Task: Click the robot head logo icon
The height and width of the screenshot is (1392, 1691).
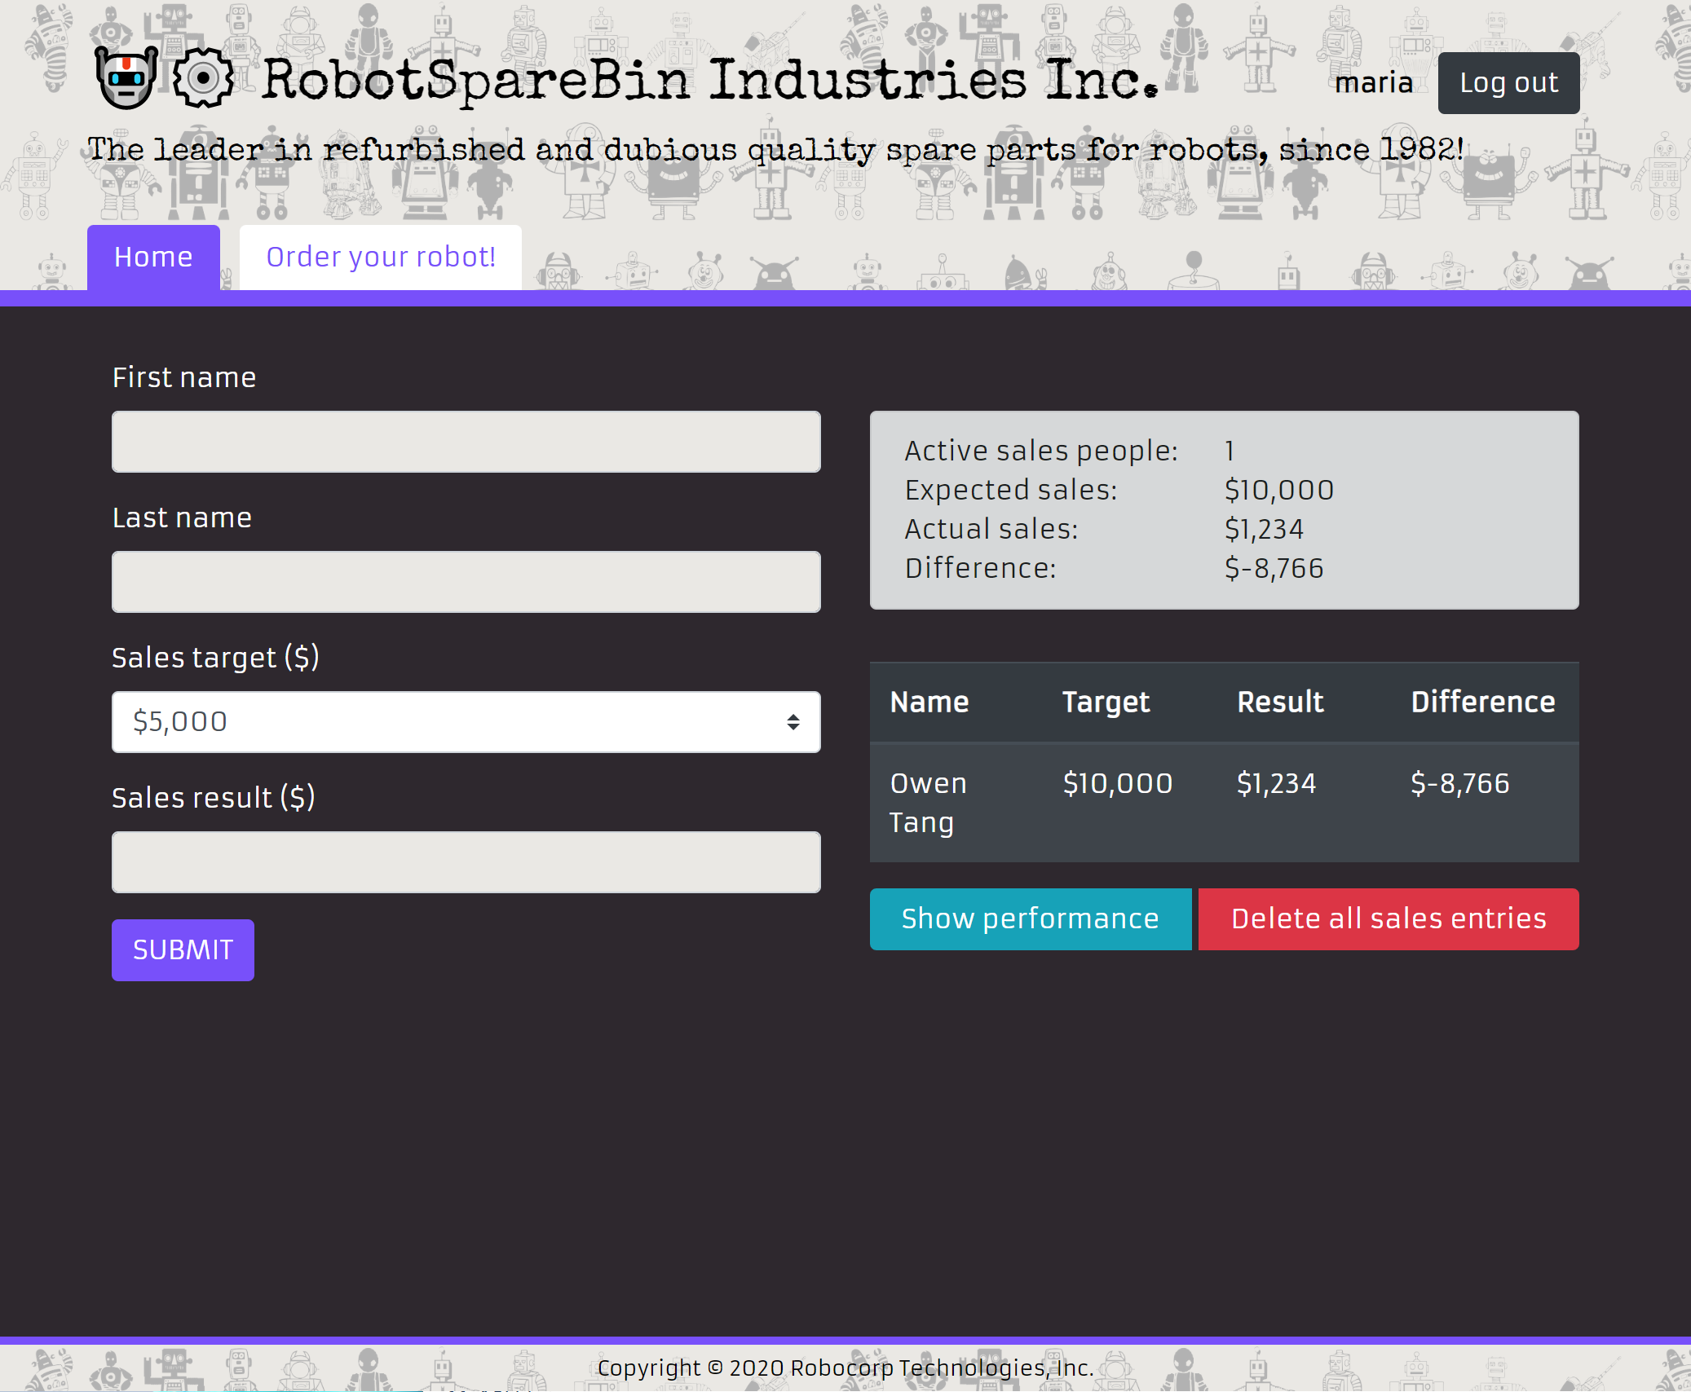Action: pyautogui.click(x=126, y=78)
